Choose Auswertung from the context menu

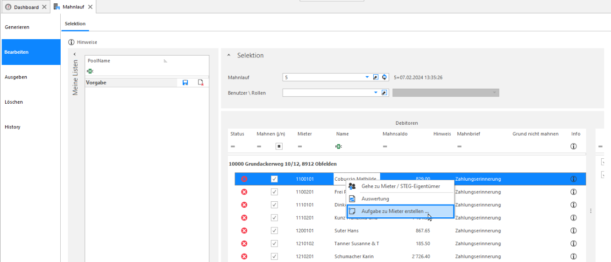click(x=400, y=198)
